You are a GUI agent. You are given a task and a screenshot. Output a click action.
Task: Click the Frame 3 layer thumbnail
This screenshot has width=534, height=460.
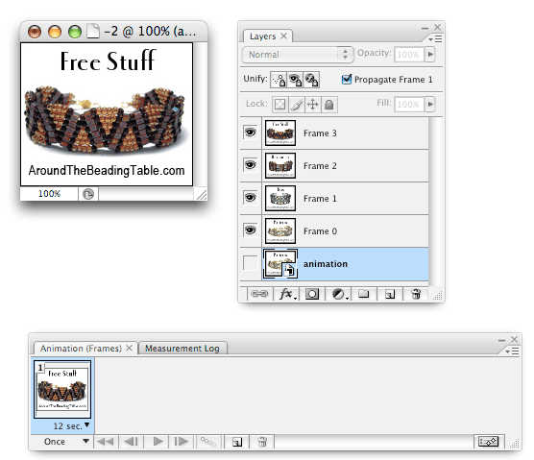tap(280, 133)
